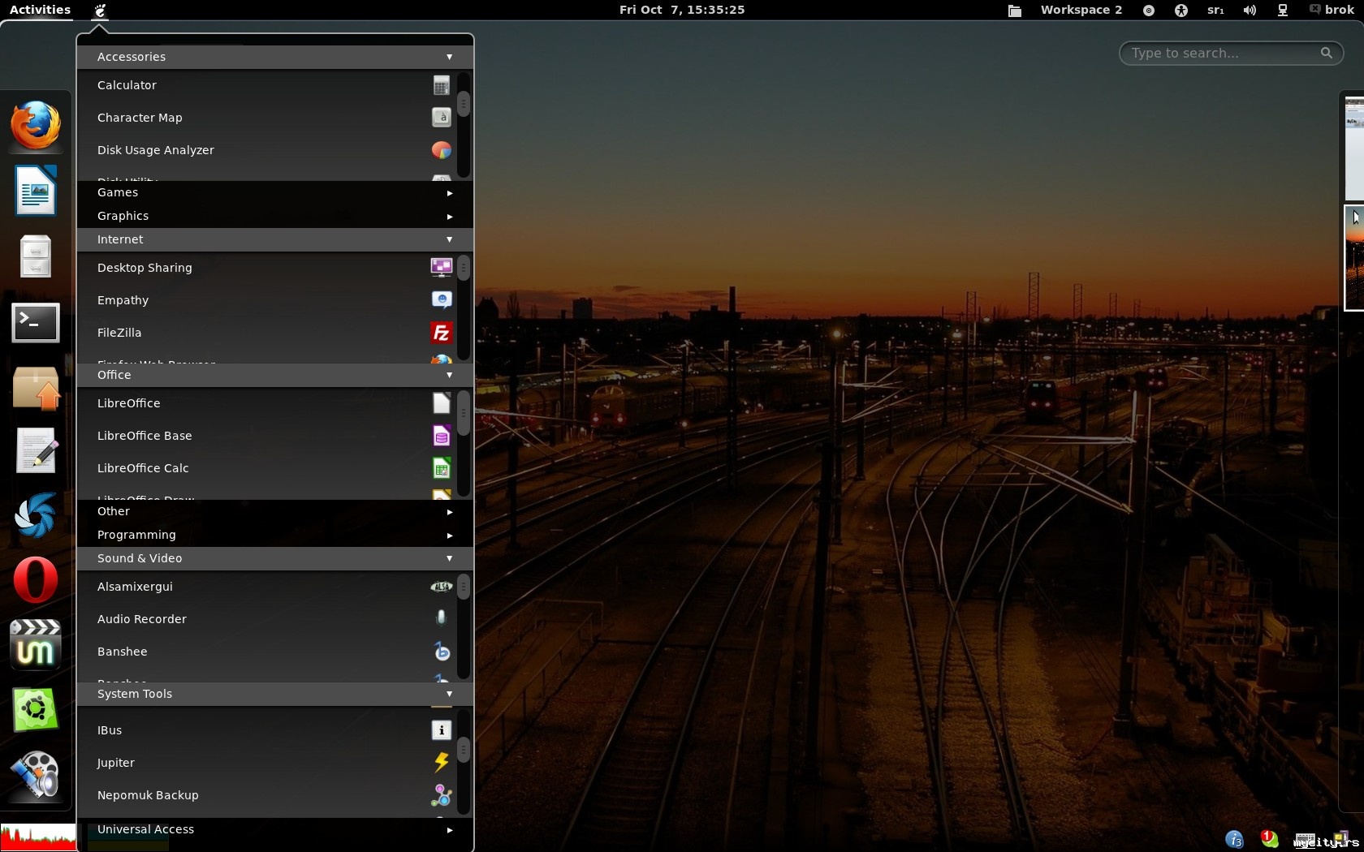
Task: Open the package box icon with orange arrow
Action: click(36, 388)
